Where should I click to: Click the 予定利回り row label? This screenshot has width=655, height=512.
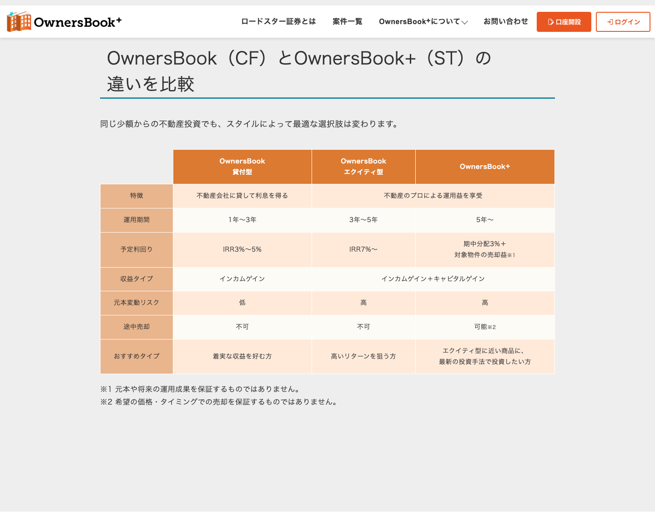coord(136,249)
